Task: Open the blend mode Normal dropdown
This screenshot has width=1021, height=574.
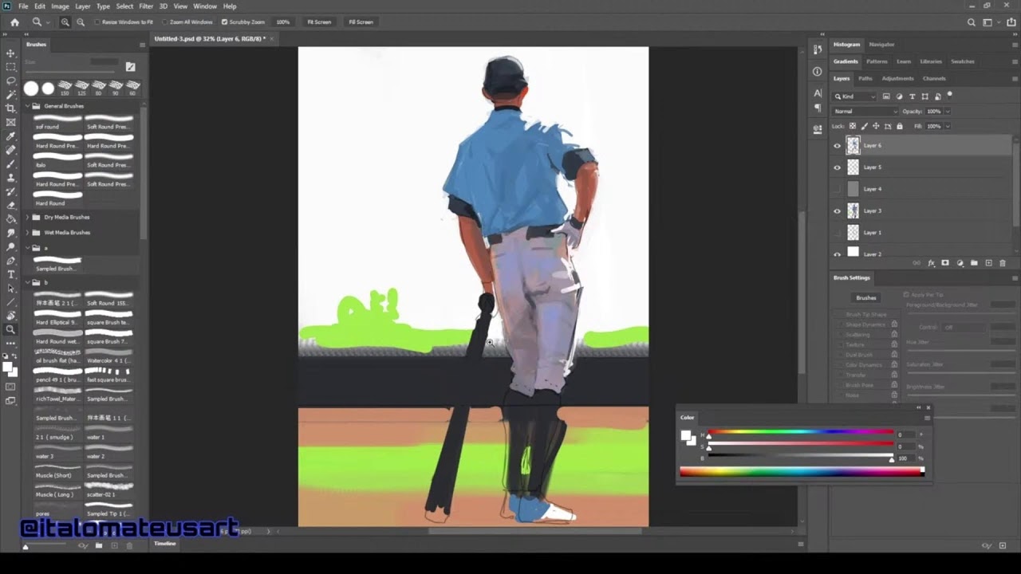Action: click(865, 112)
